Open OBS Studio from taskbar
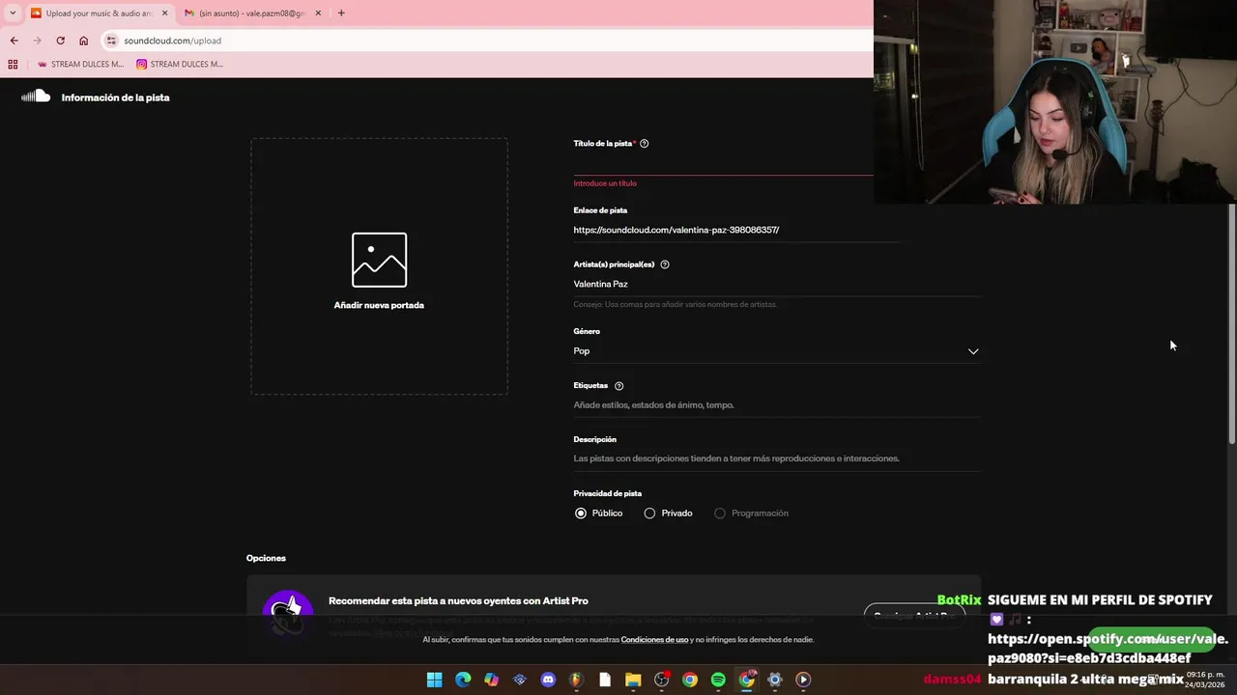Viewport: 1237px width, 695px height. 661,680
